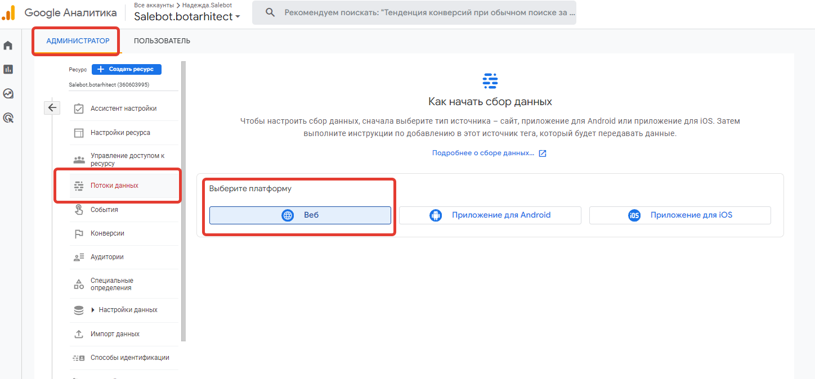Click the Home icon in left rail
The height and width of the screenshot is (379, 815).
(8, 46)
